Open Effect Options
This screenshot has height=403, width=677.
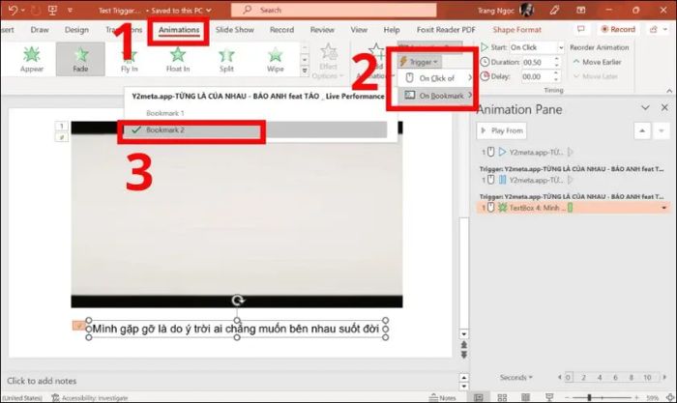328,61
